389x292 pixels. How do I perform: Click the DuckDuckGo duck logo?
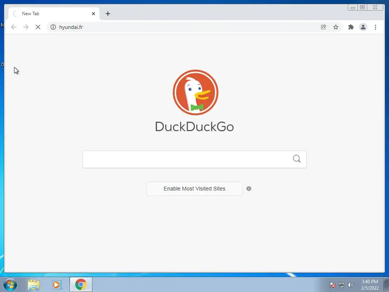click(196, 92)
